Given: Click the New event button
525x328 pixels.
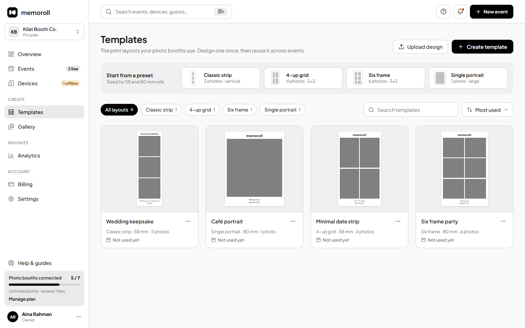Looking at the screenshot, I should pos(491,12).
